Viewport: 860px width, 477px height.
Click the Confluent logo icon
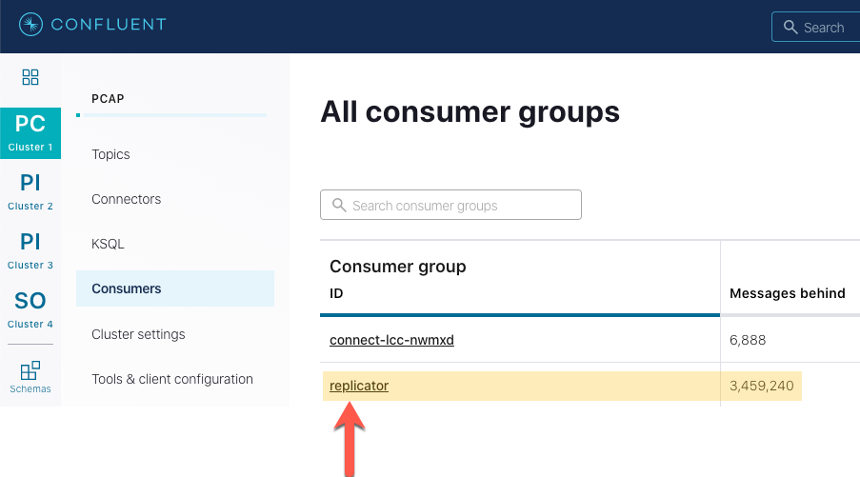click(30, 25)
